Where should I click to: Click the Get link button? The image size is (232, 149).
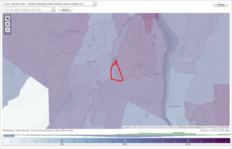(x=66, y=10)
